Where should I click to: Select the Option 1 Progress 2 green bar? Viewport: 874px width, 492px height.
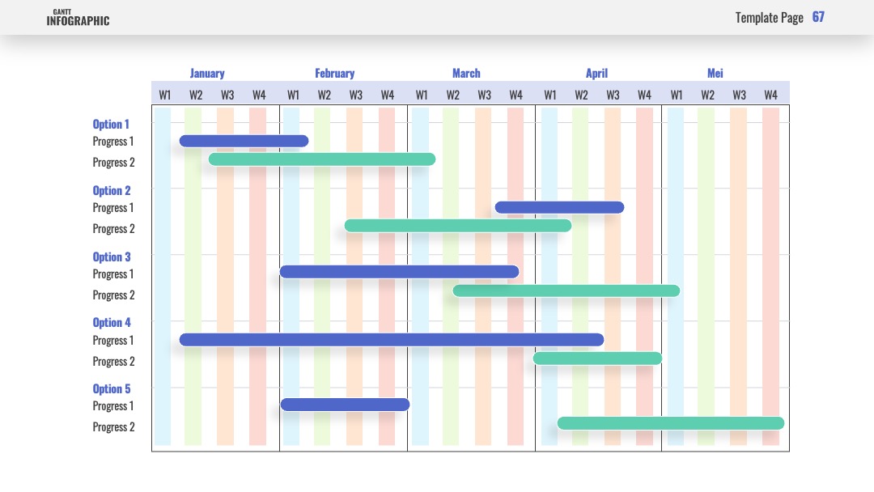coord(321,159)
